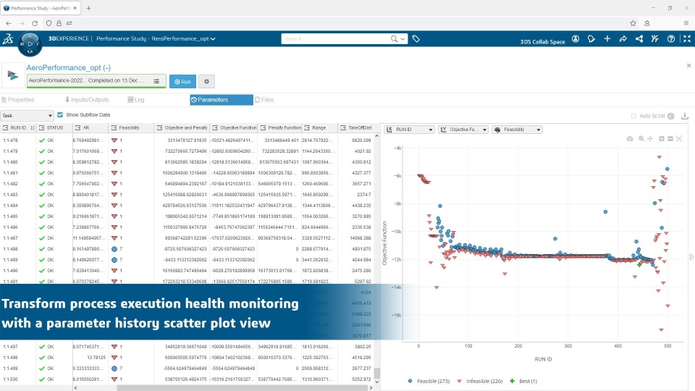Toggle Best series in legend
This screenshot has height=391, width=695.
coord(523,382)
